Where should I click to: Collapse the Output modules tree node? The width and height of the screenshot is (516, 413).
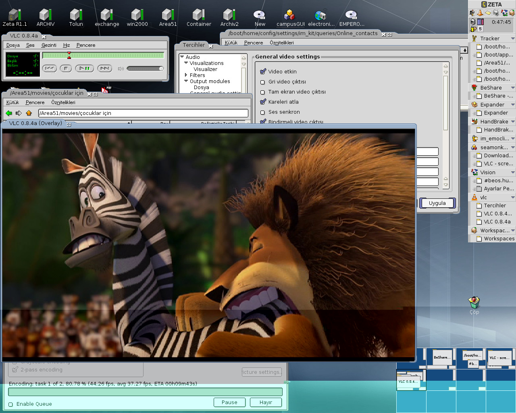coord(186,81)
